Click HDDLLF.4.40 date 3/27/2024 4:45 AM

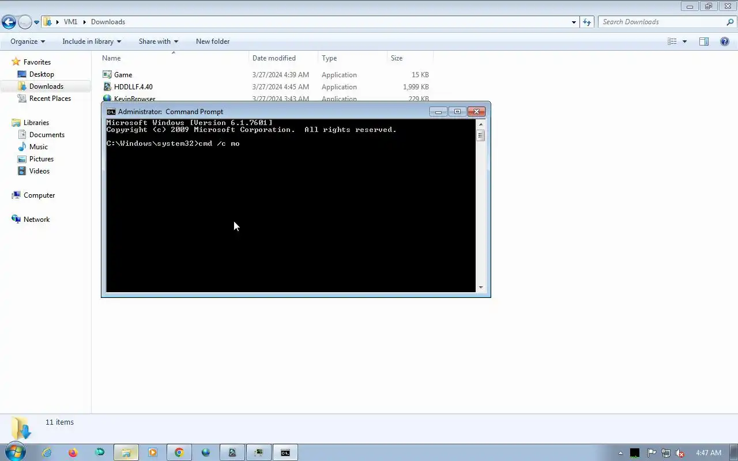(x=281, y=87)
